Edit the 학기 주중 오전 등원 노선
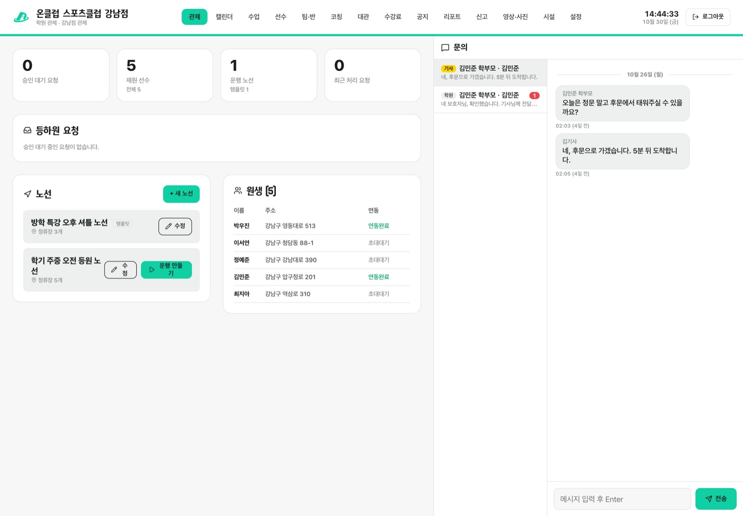 [120, 270]
